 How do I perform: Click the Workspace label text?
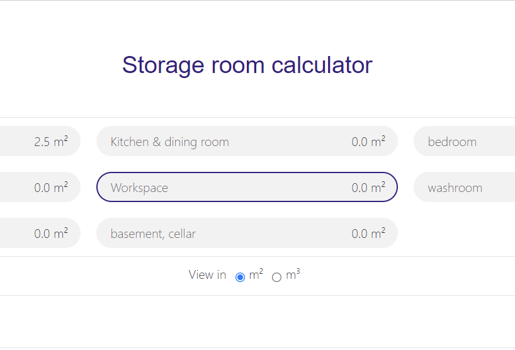pos(139,188)
